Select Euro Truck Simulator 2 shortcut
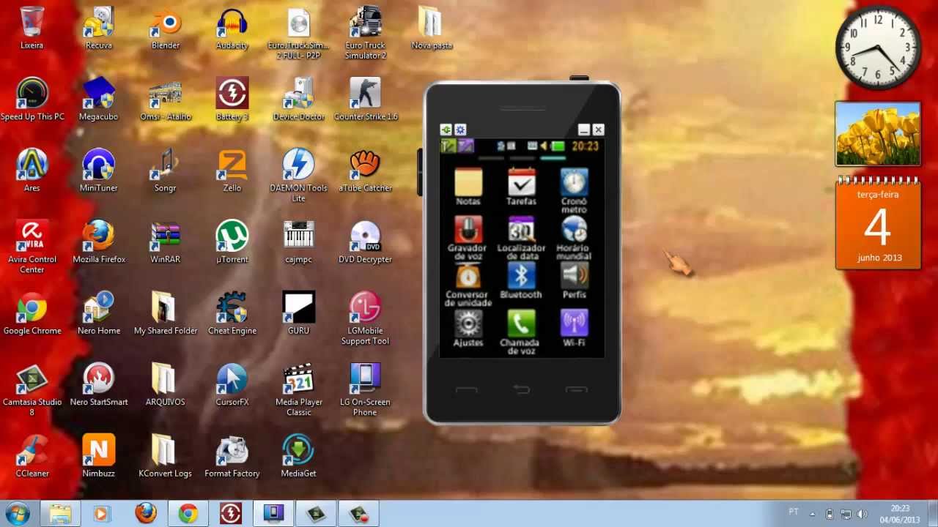938x527 pixels. [x=365, y=33]
